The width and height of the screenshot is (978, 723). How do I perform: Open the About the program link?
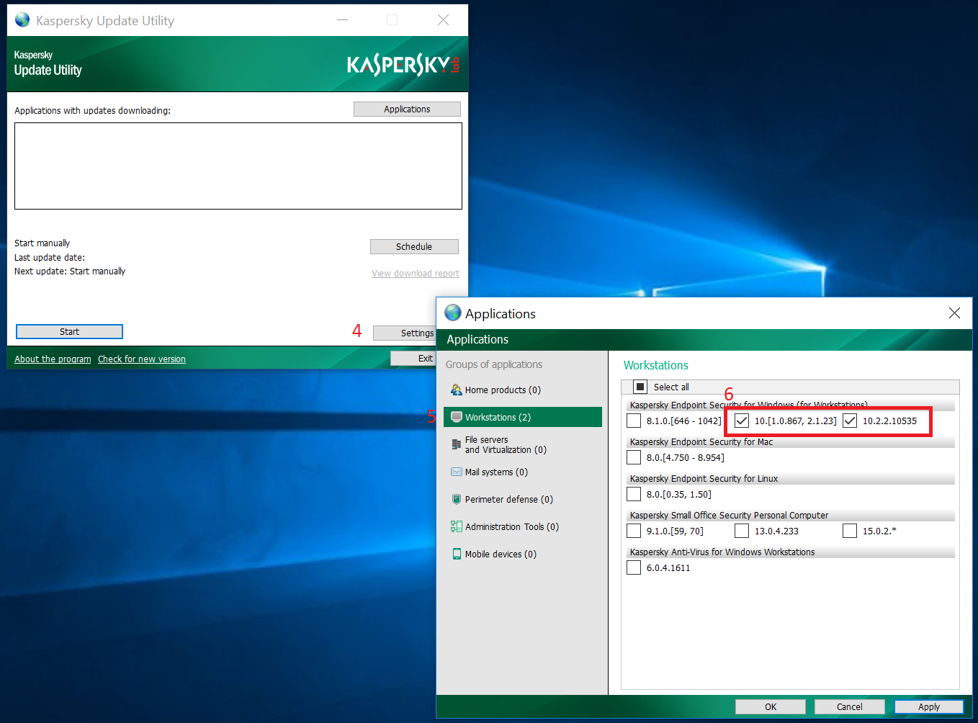53,359
